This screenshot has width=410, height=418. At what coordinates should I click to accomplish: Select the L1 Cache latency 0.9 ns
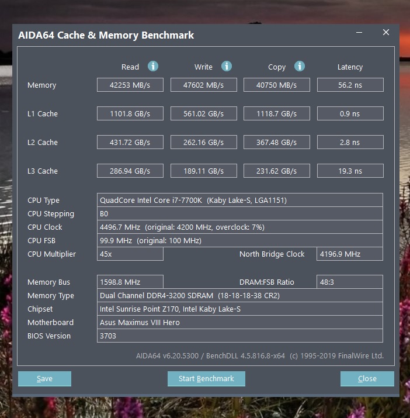350,113
